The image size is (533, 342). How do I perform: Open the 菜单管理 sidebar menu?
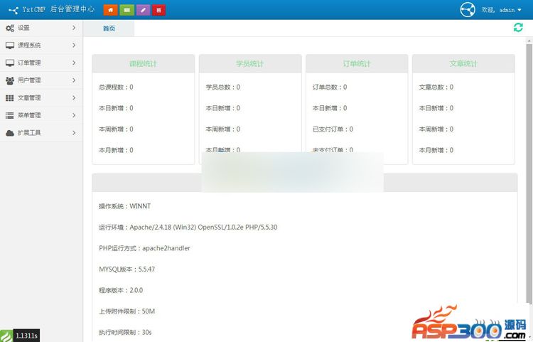[x=41, y=115]
